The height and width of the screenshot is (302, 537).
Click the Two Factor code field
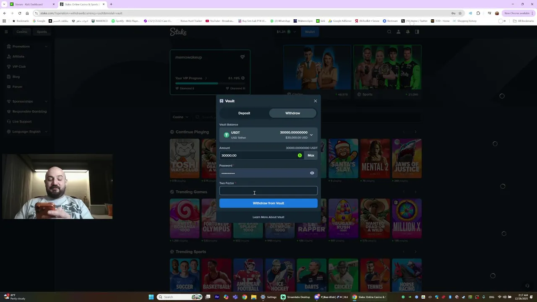[268, 191]
